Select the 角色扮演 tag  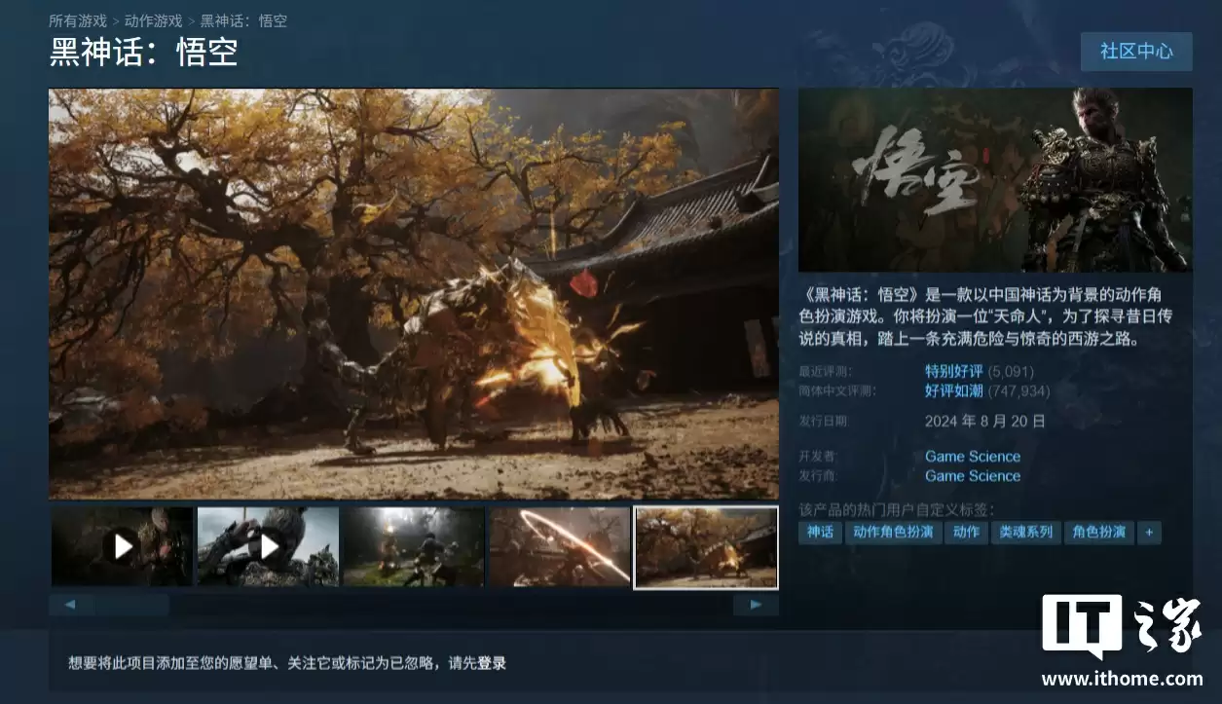pos(1098,532)
